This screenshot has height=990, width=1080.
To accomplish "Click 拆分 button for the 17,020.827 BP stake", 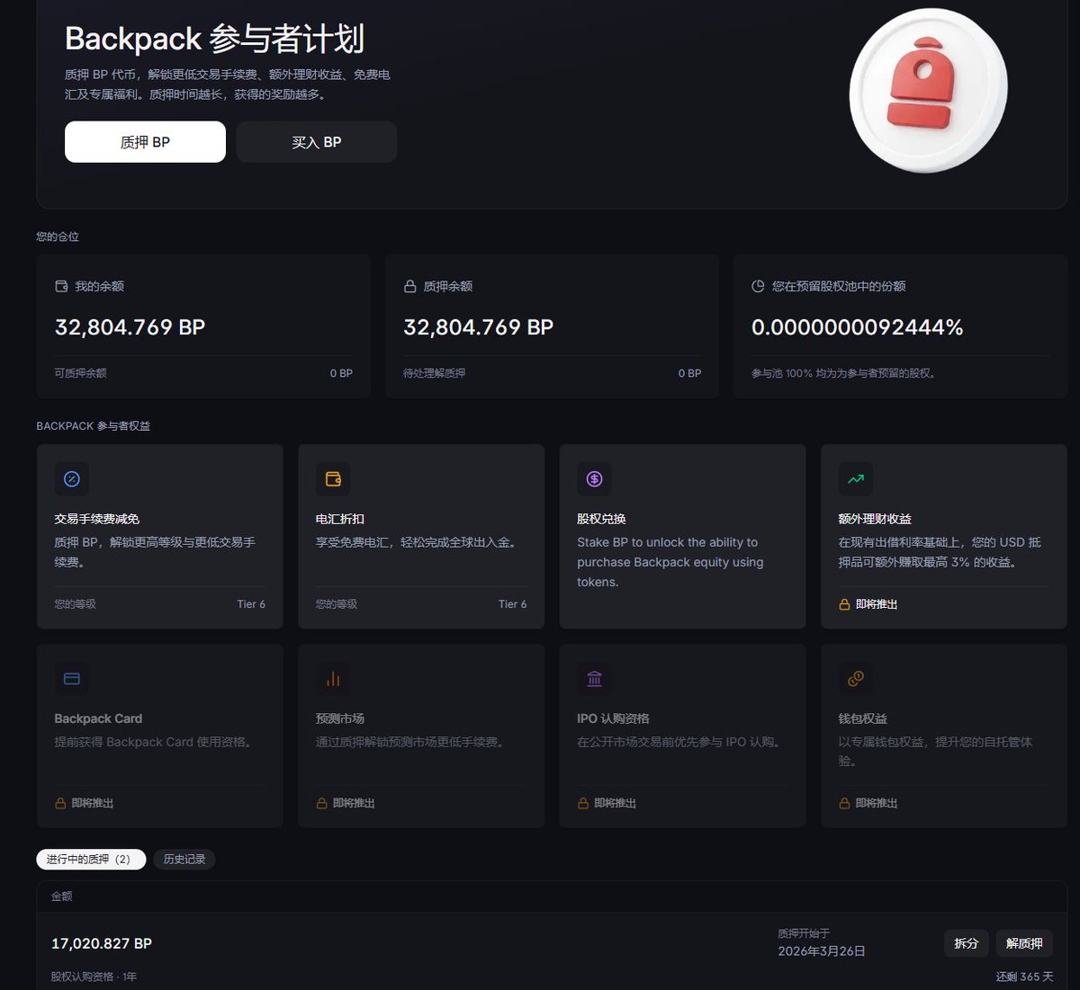I will tap(967, 943).
